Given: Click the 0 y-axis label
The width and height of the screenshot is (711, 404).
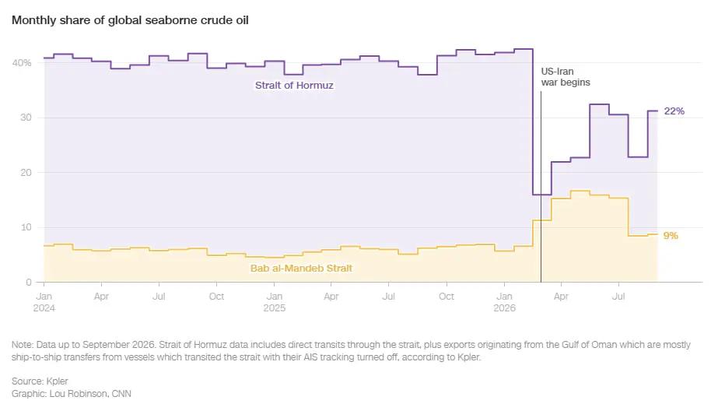Looking at the screenshot, I should coord(29,283).
